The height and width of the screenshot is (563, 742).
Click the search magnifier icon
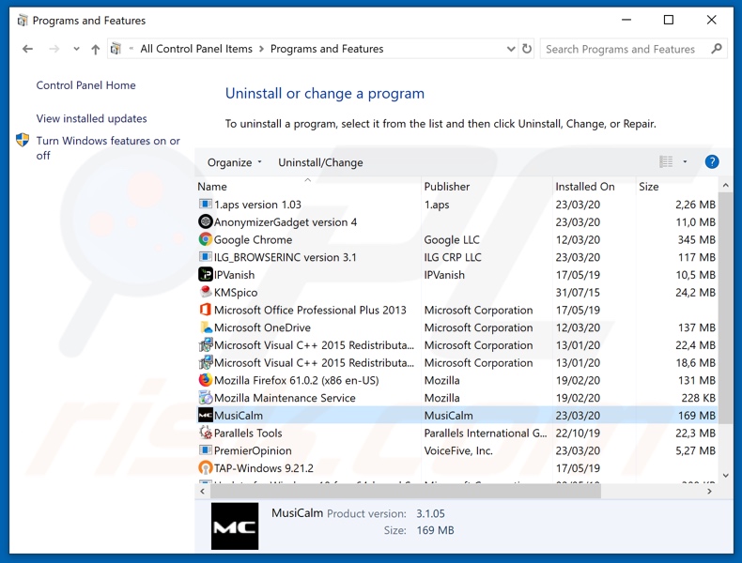click(x=717, y=48)
